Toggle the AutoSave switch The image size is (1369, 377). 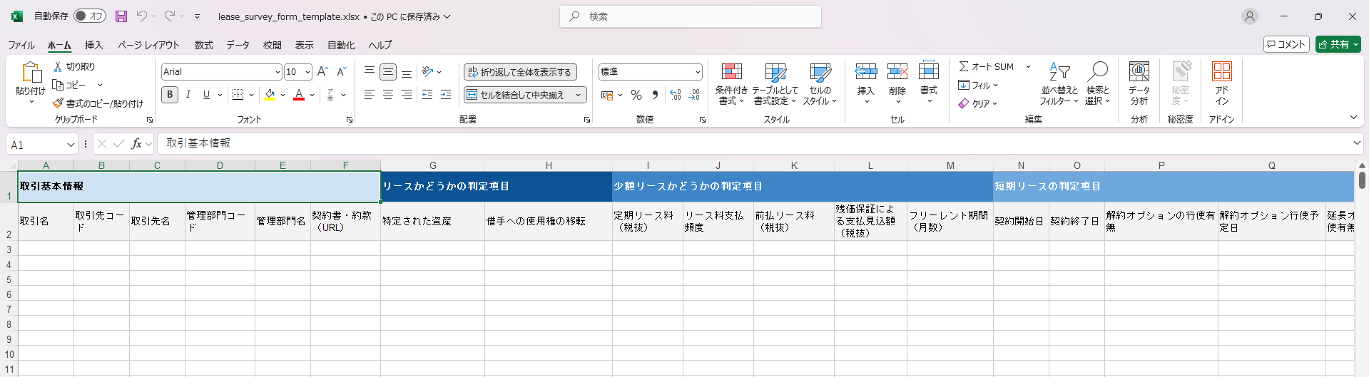[x=90, y=16]
